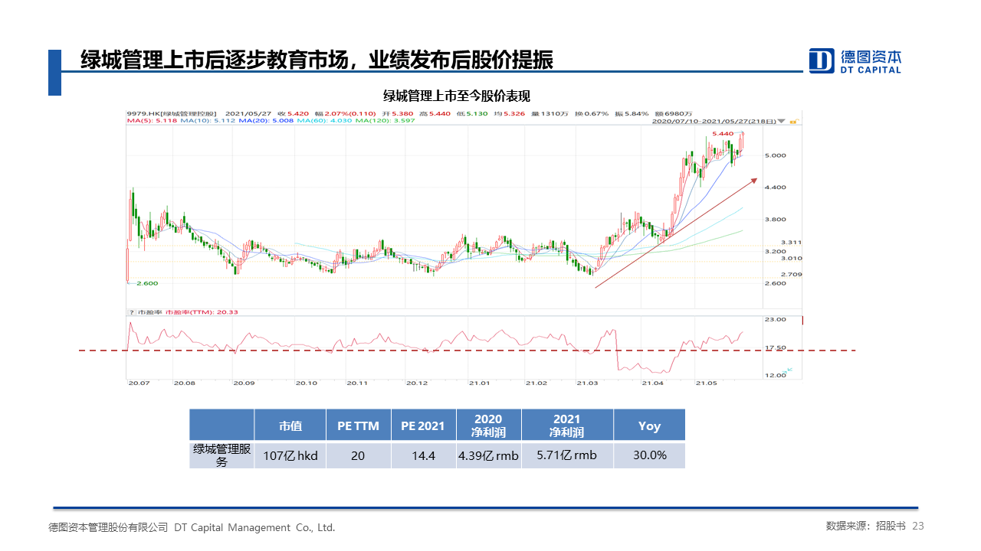
Task: Click the 5.440 high price marker
Action: [x=723, y=134]
